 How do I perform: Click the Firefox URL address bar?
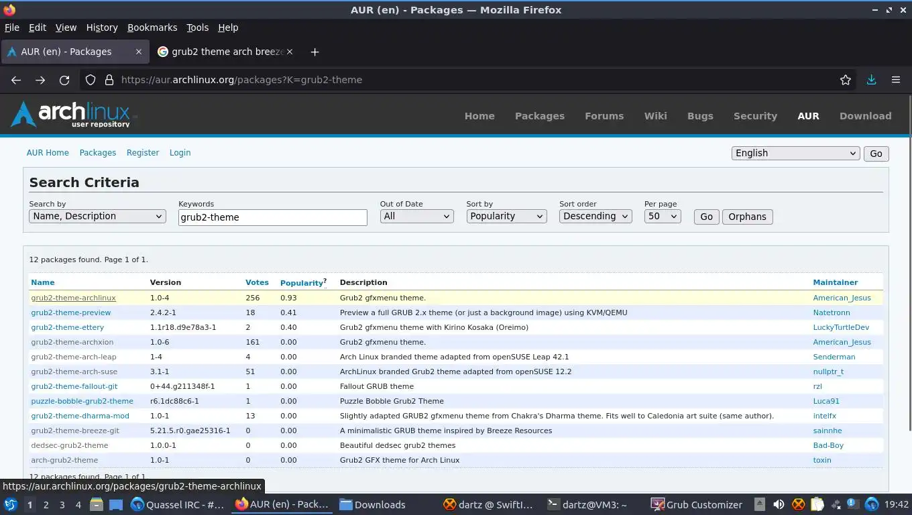coord(469,80)
